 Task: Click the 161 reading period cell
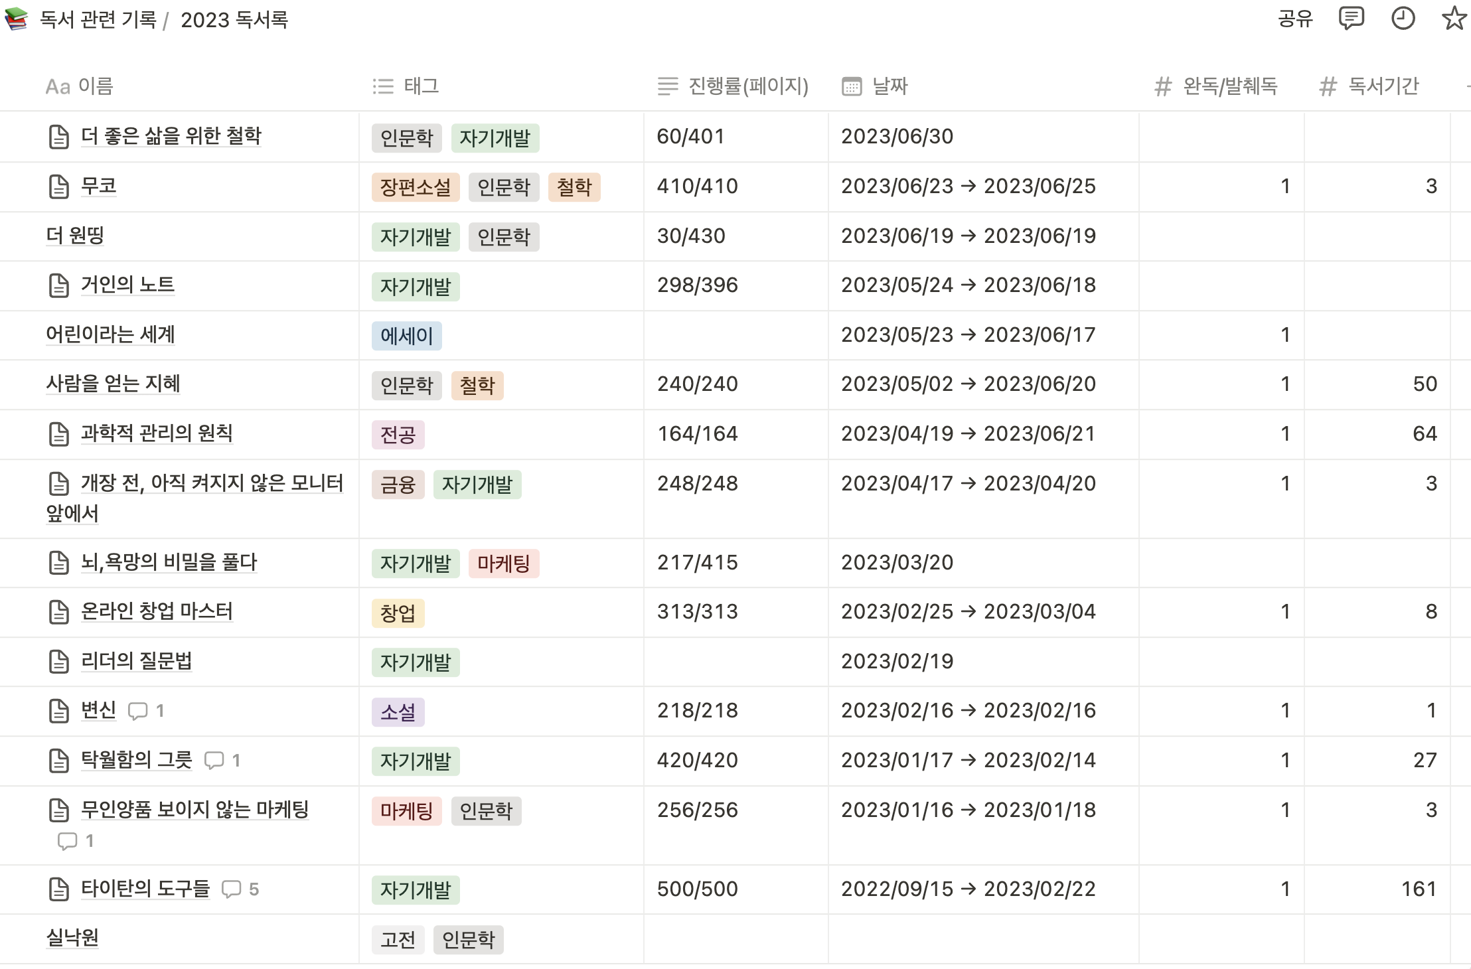click(1377, 889)
